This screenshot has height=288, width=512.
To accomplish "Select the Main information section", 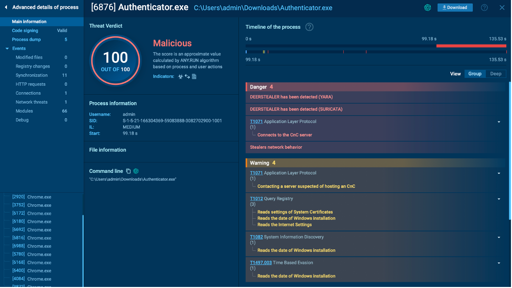I will (x=42, y=21).
